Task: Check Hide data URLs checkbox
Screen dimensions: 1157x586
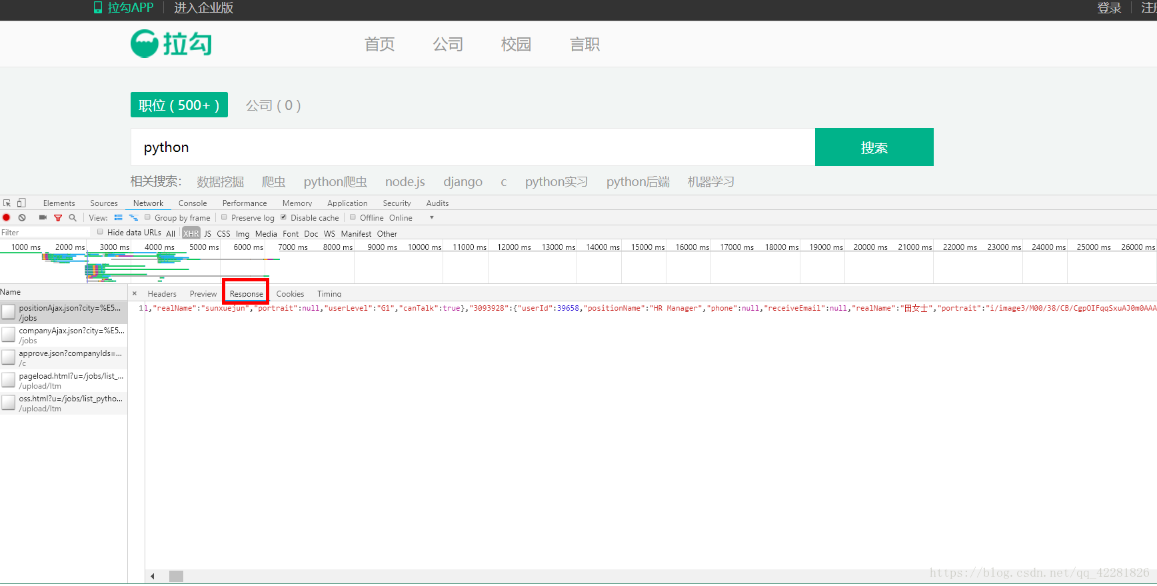Action: [101, 232]
